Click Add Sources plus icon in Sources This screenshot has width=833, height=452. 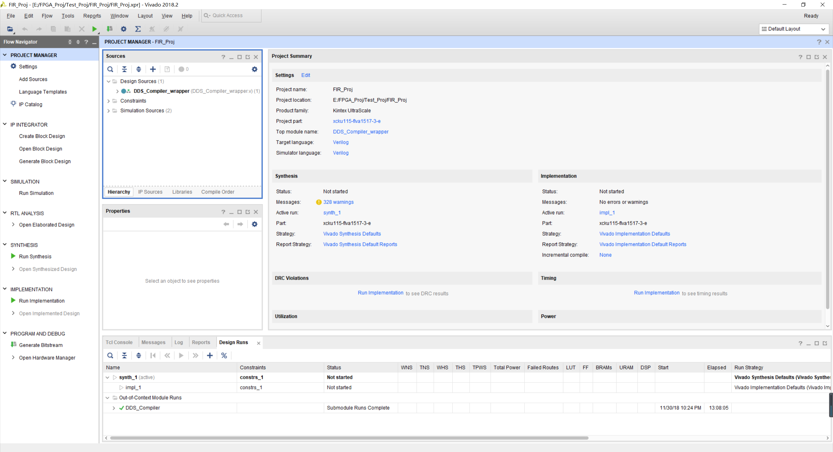[x=153, y=69]
